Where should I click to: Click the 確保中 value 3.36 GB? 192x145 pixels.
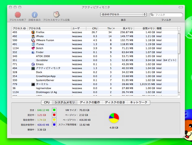click(42, 130)
